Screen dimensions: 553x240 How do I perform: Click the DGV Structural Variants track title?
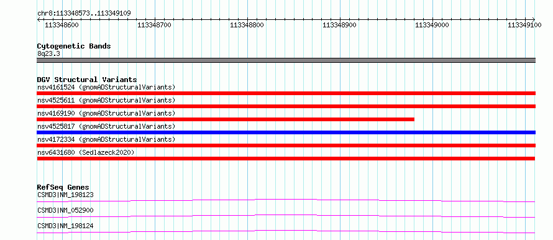pyautogui.click(x=87, y=80)
